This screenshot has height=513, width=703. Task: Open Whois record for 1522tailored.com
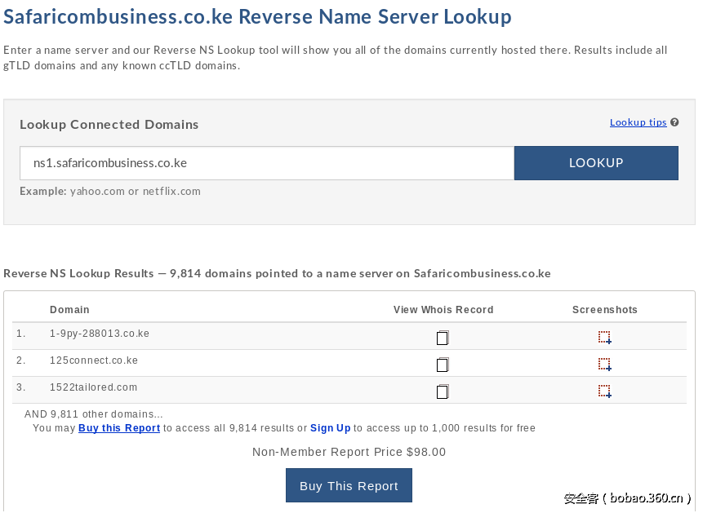coord(443,391)
